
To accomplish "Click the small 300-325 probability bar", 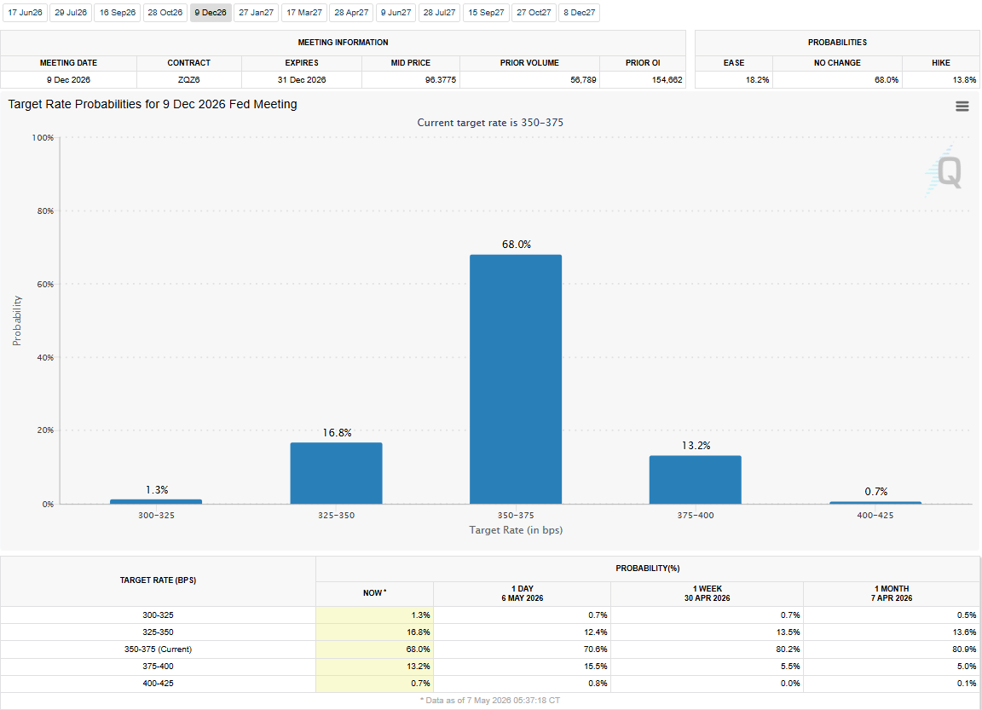I will (x=156, y=501).
